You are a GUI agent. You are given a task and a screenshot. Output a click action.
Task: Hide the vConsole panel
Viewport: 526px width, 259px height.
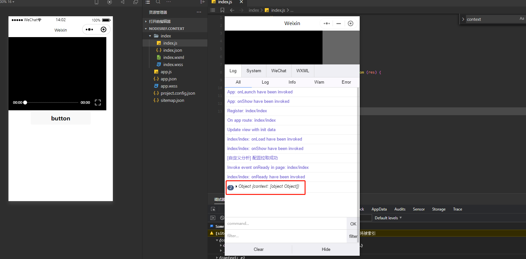tap(326, 249)
